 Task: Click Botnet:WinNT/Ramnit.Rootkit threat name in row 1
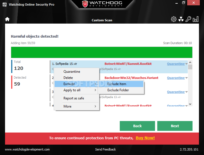(x=128, y=64)
